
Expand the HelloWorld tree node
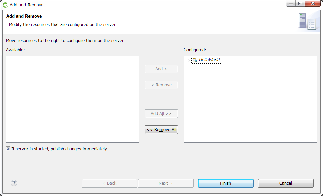click(x=189, y=60)
